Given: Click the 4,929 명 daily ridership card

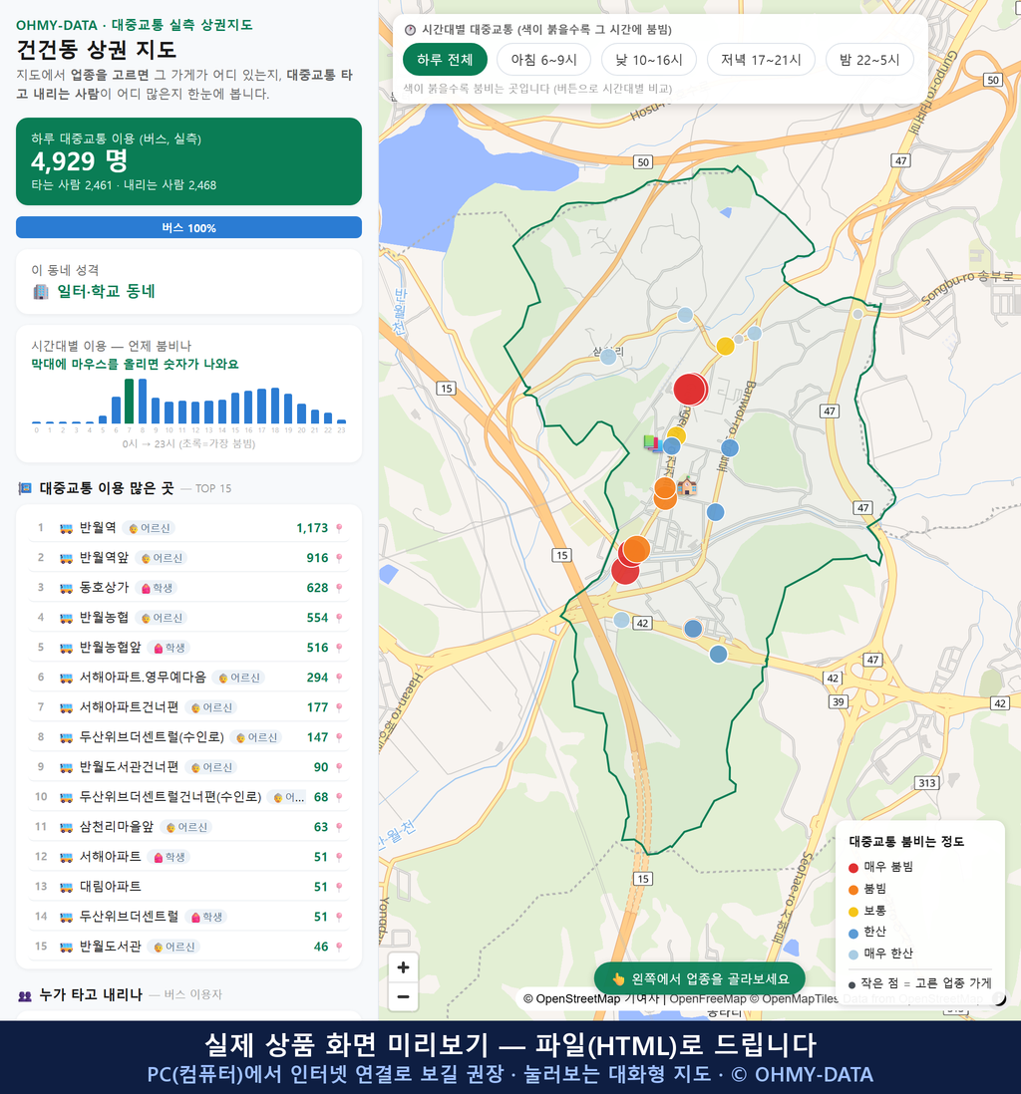Looking at the screenshot, I should point(188,161).
